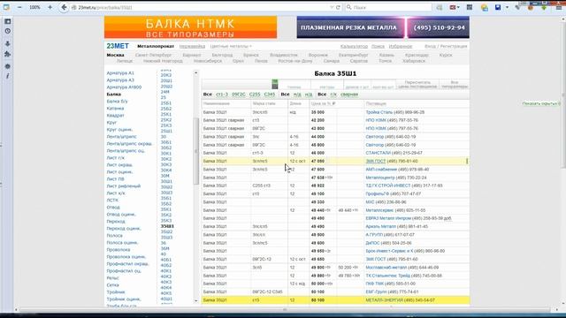Viewport: 566px width, 318px height.
Task: Select the Металлопрокат section tab
Action: [x=156, y=46]
